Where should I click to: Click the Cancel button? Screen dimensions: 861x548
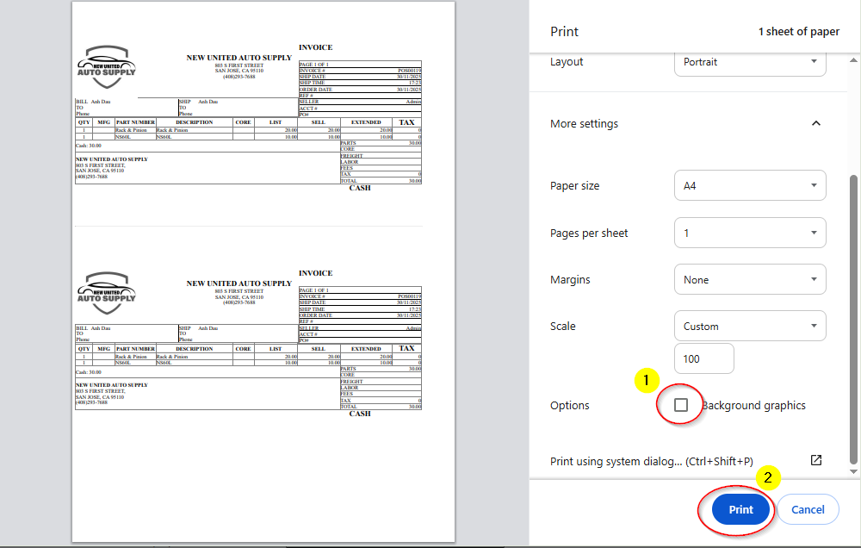[808, 509]
